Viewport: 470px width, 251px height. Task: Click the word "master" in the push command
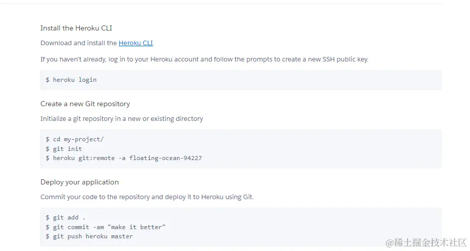coord(122,236)
